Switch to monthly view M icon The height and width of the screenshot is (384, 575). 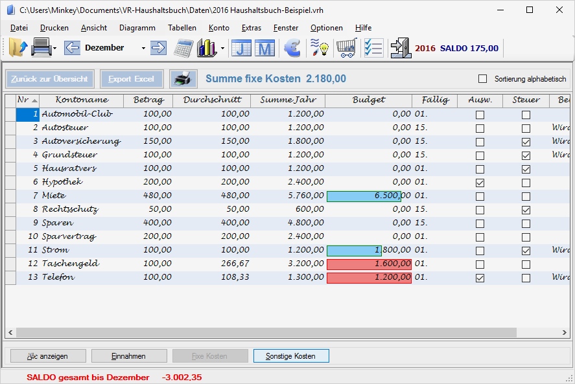click(x=264, y=49)
